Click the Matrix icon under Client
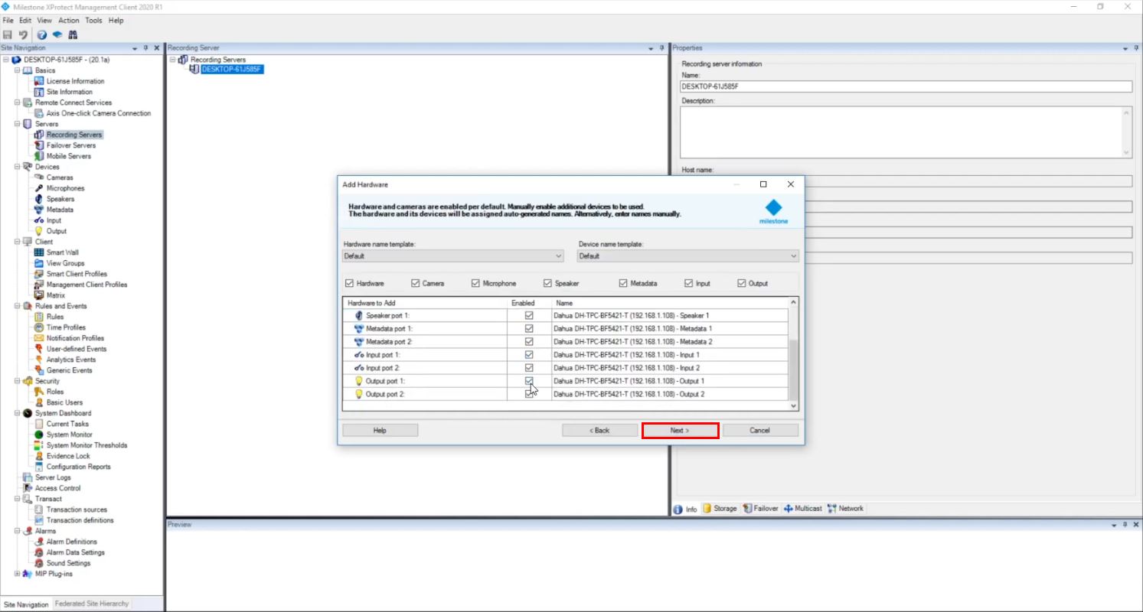This screenshot has width=1143, height=612. point(39,295)
